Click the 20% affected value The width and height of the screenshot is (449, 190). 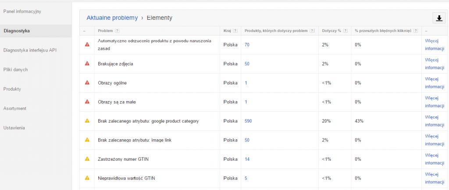click(x=326, y=121)
